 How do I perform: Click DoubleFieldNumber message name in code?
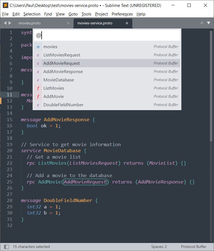point(68,200)
